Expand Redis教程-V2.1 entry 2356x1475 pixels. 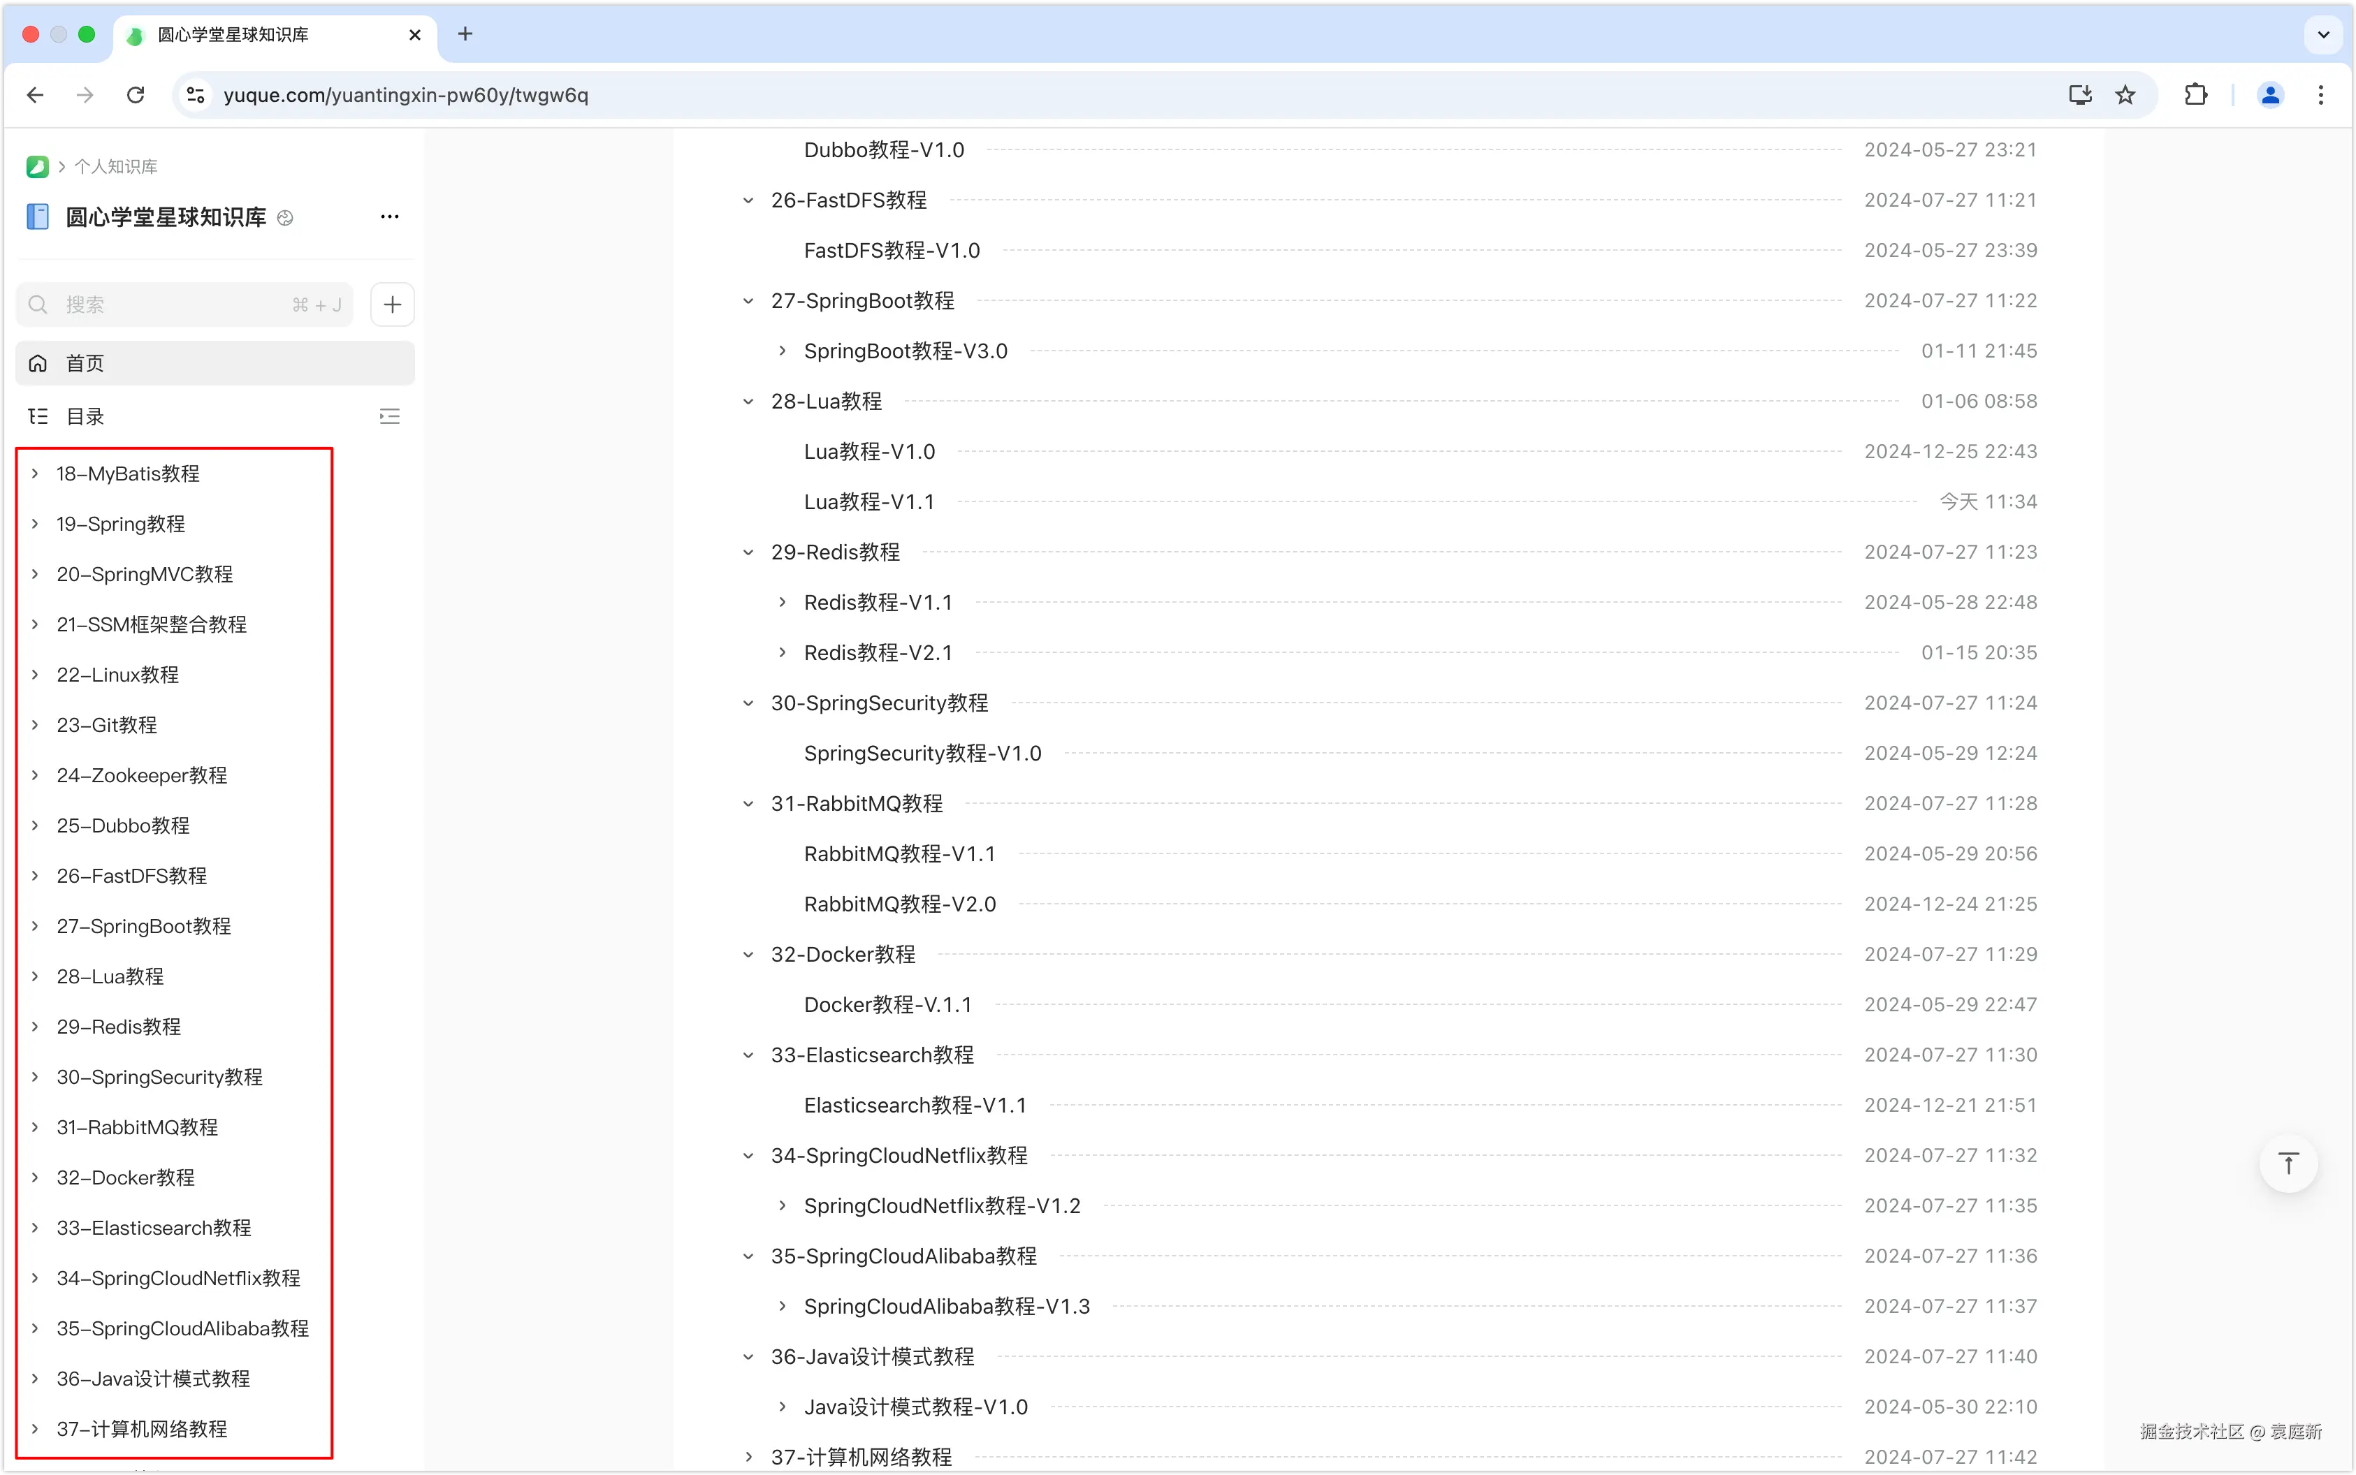782,652
